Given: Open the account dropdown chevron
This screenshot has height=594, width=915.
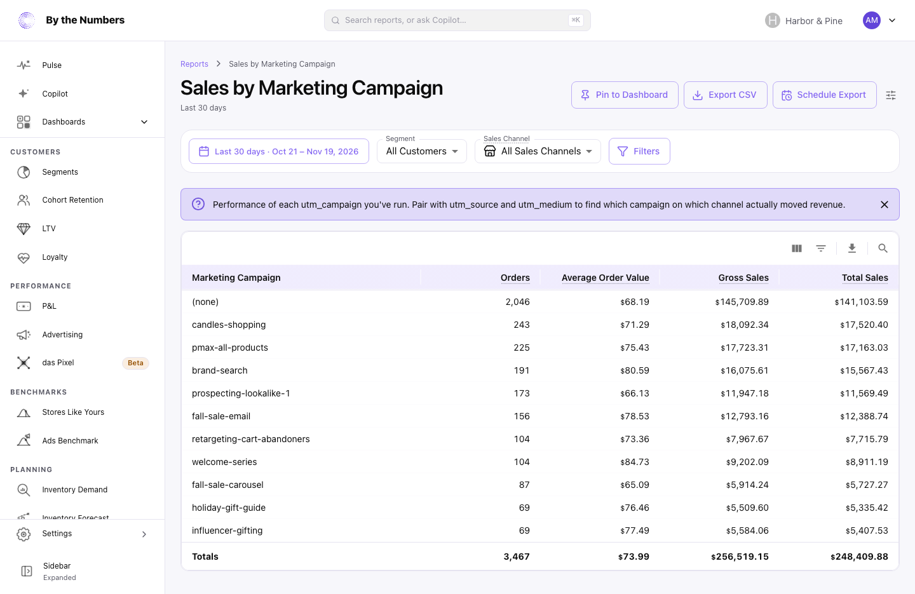Looking at the screenshot, I should 892,20.
